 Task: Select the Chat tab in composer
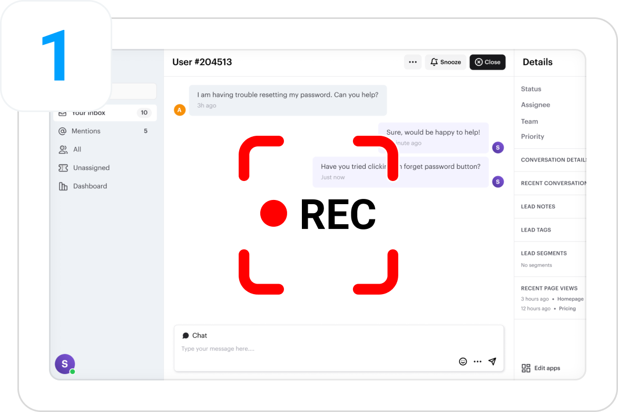click(x=195, y=336)
